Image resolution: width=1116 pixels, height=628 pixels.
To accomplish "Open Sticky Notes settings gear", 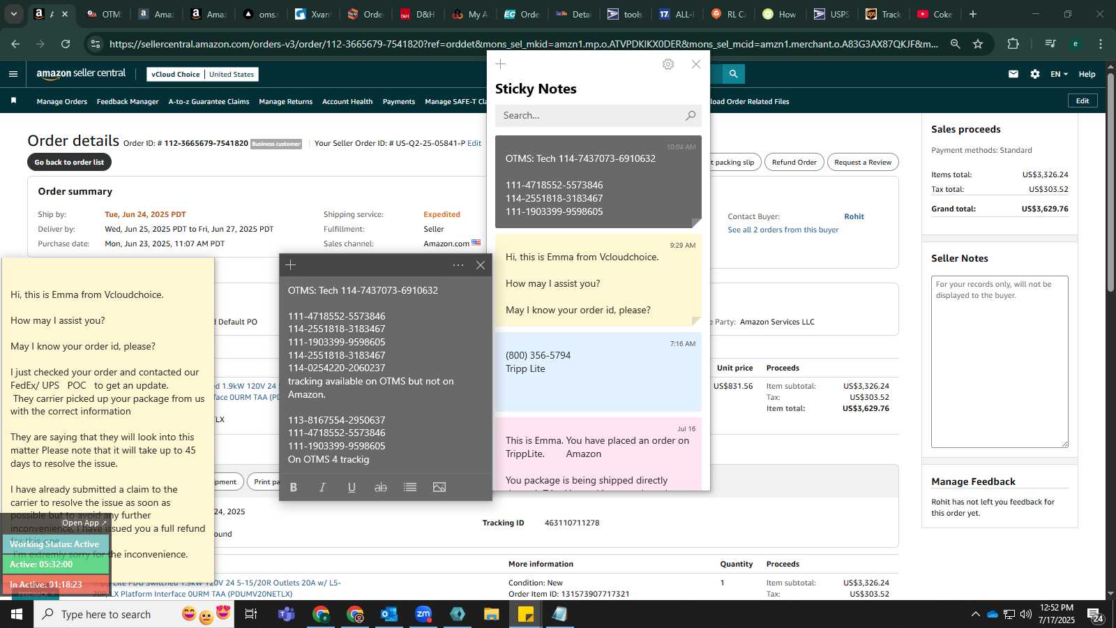I will point(668,64).
